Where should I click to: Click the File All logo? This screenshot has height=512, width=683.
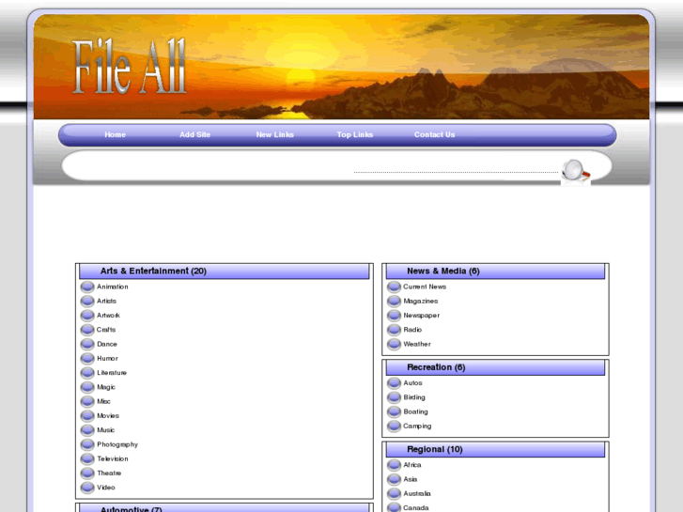pos(130,67)
